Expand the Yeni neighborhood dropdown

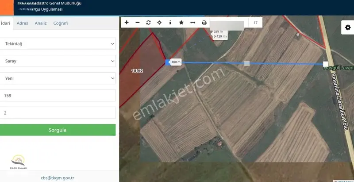point(58,78)
